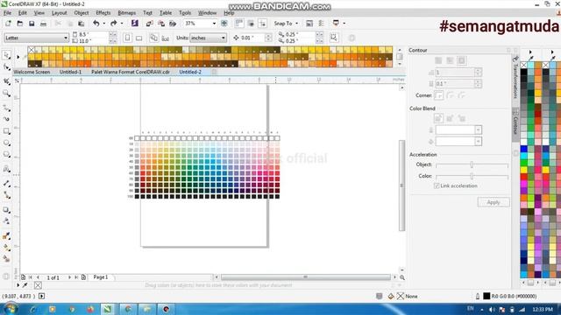Select the Crop tool in the toolbox
561x315 pixels.
tap(6, 81)
